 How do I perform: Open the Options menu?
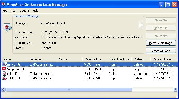(x=24, y=11)
